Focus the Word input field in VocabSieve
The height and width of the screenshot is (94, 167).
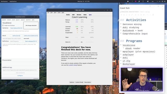(12, 38)
